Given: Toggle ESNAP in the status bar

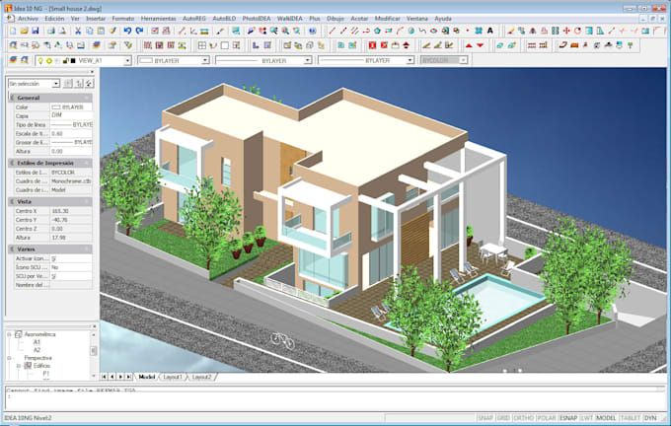Looking at the screenshot, I should click(x=568, y=418).
